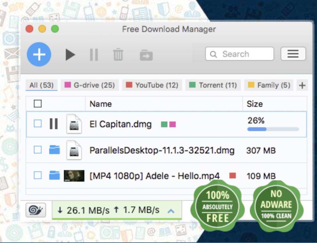317x243 pixels.
Task: Click the El Capitan.dmg 26% progress bar
Action: click(x=273, y=129)
